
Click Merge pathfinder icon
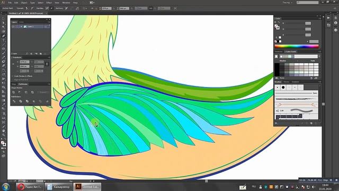click(x=27, y=101)
